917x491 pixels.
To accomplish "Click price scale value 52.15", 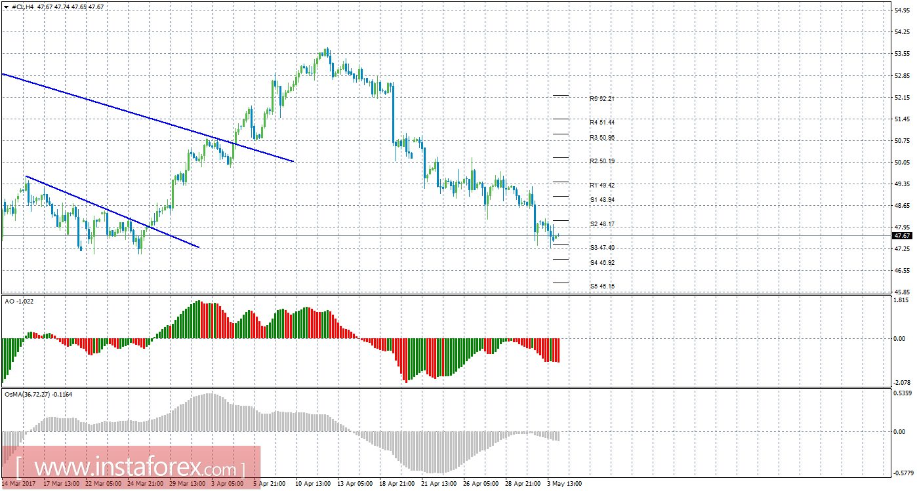I will 903,97.
